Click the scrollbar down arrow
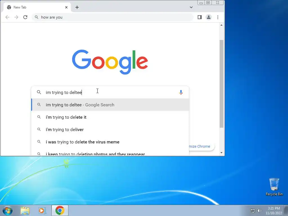 coord(222,153)
